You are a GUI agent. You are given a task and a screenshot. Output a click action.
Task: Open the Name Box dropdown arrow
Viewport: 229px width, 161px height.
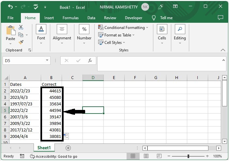click(47, 60)
